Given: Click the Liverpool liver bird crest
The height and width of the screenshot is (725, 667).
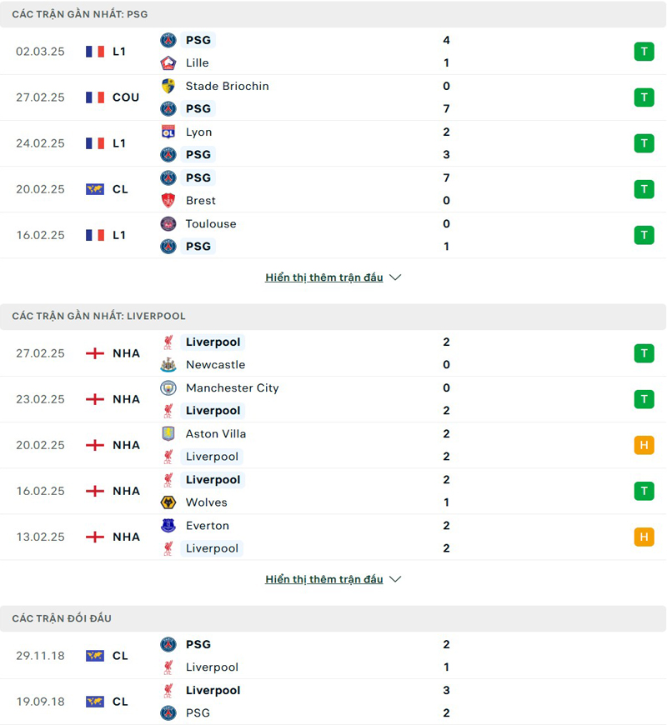Looking at the screenshot, I should 167,342.
